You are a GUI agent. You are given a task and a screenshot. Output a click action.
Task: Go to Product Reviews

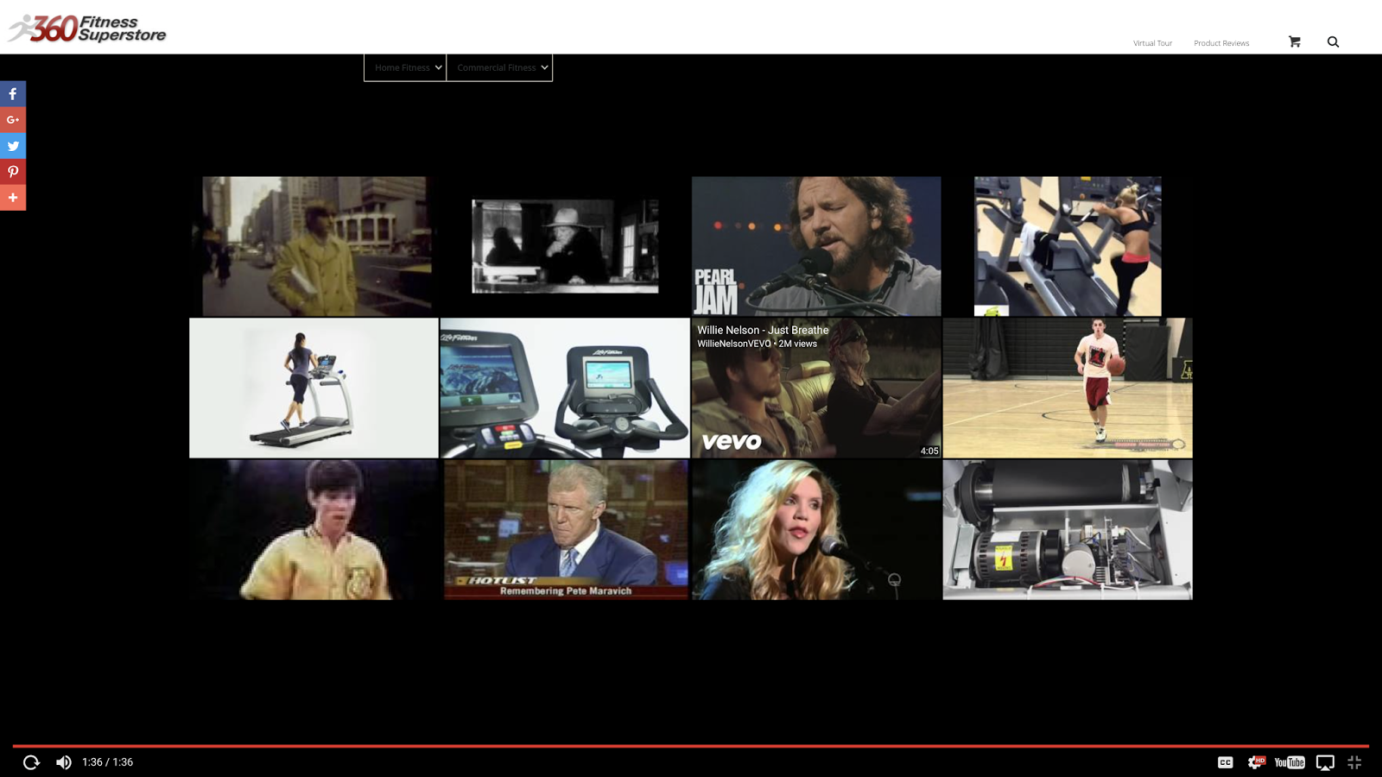1221,43
